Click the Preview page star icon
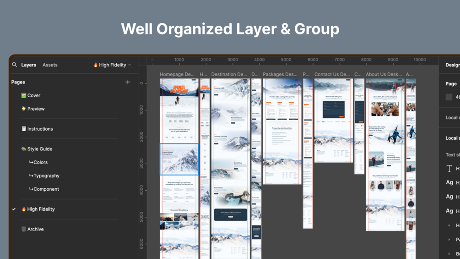This screenshot has width=460, height=259. click(23, 109)
